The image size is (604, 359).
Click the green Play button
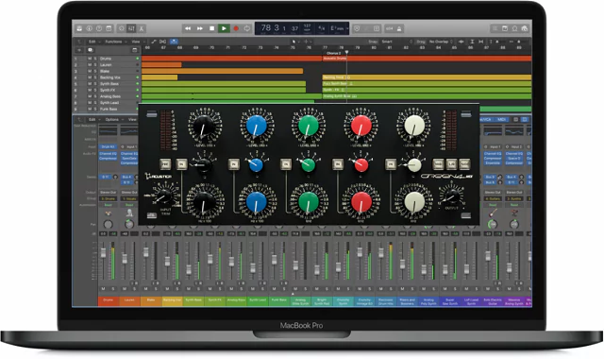[224, 28]
